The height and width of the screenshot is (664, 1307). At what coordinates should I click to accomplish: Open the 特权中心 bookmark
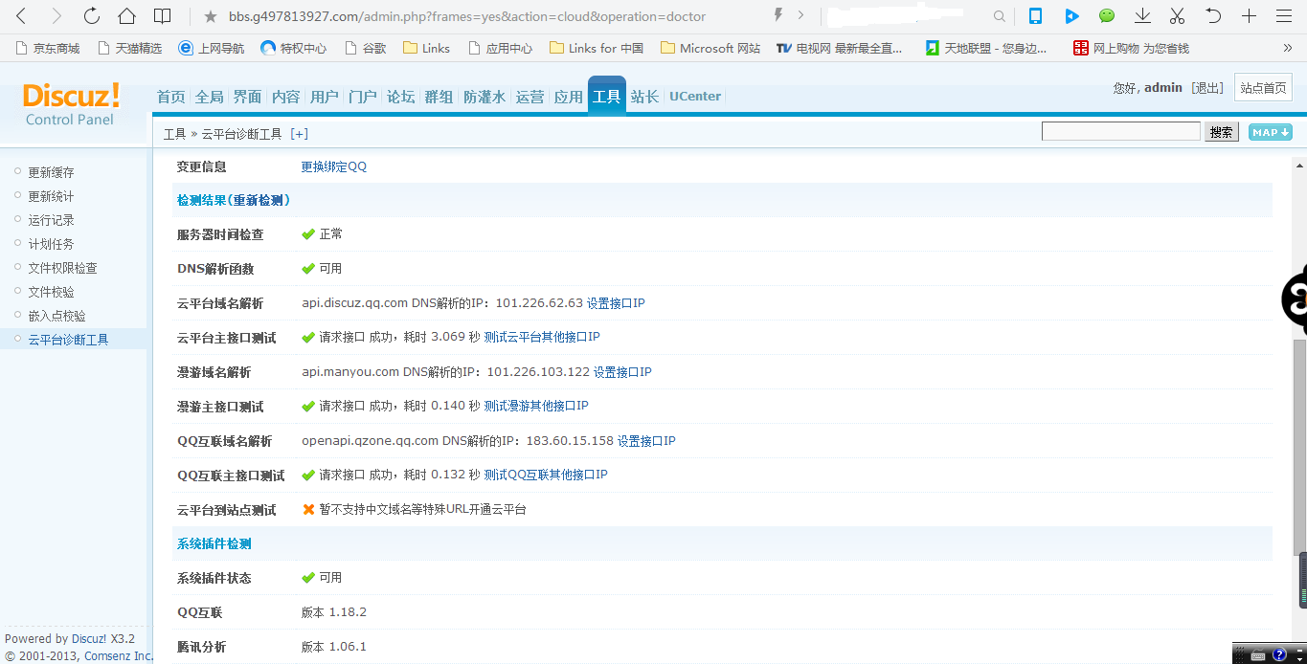294,48
